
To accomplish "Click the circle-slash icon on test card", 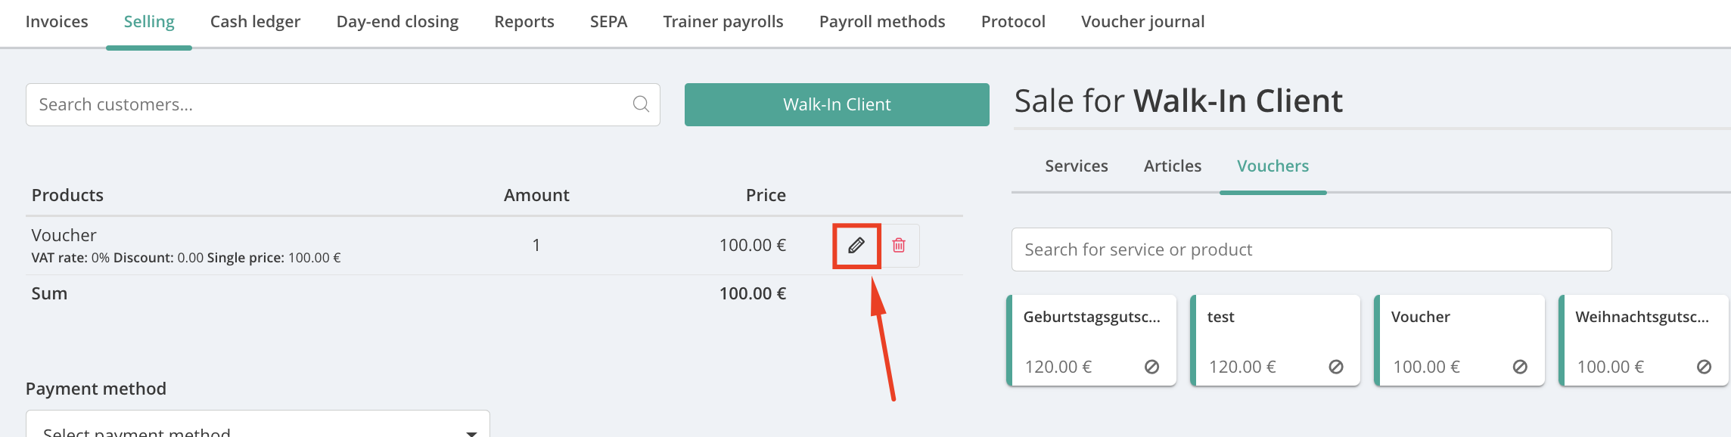I will click(x=1336, y=367).
